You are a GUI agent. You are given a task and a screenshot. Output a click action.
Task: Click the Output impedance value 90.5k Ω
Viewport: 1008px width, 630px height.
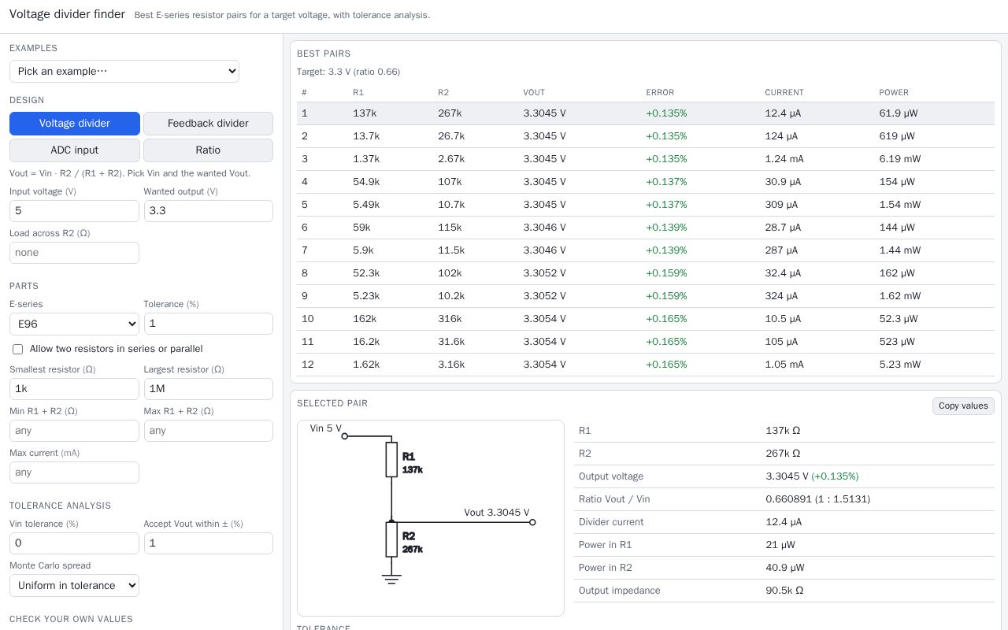coord(784,591)
